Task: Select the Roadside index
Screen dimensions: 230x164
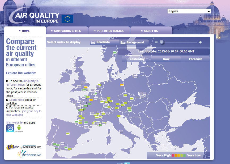Action: [x=101, y=42]
